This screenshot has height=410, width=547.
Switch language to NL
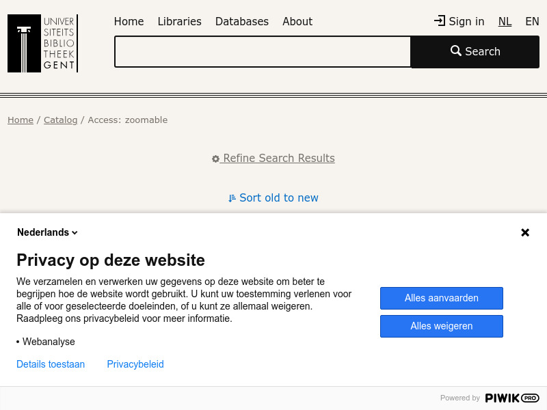pyautogui.click(x=505, y=21)
